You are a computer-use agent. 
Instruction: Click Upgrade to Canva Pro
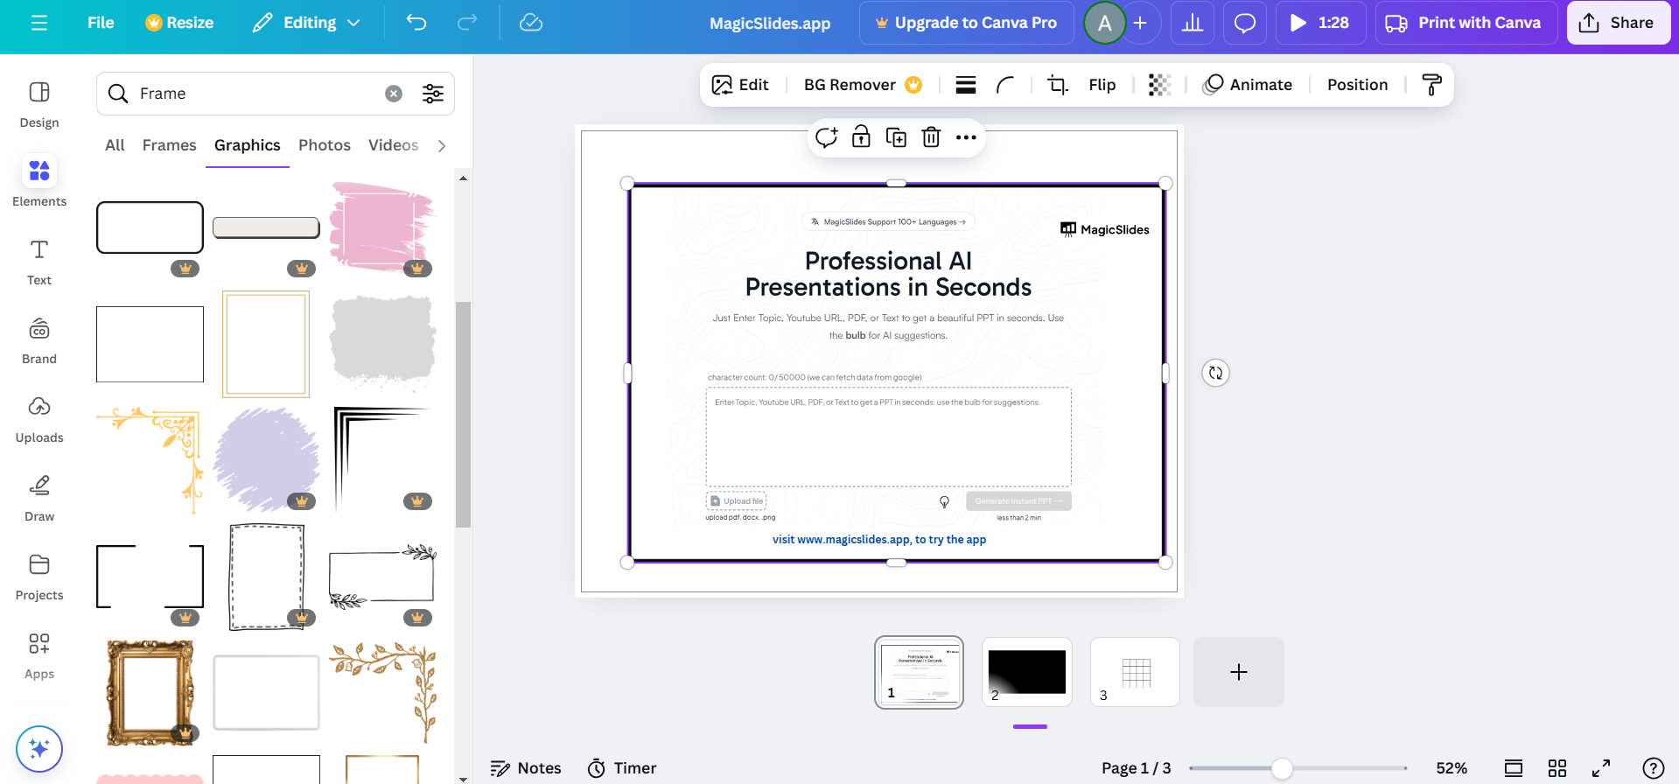967,23
